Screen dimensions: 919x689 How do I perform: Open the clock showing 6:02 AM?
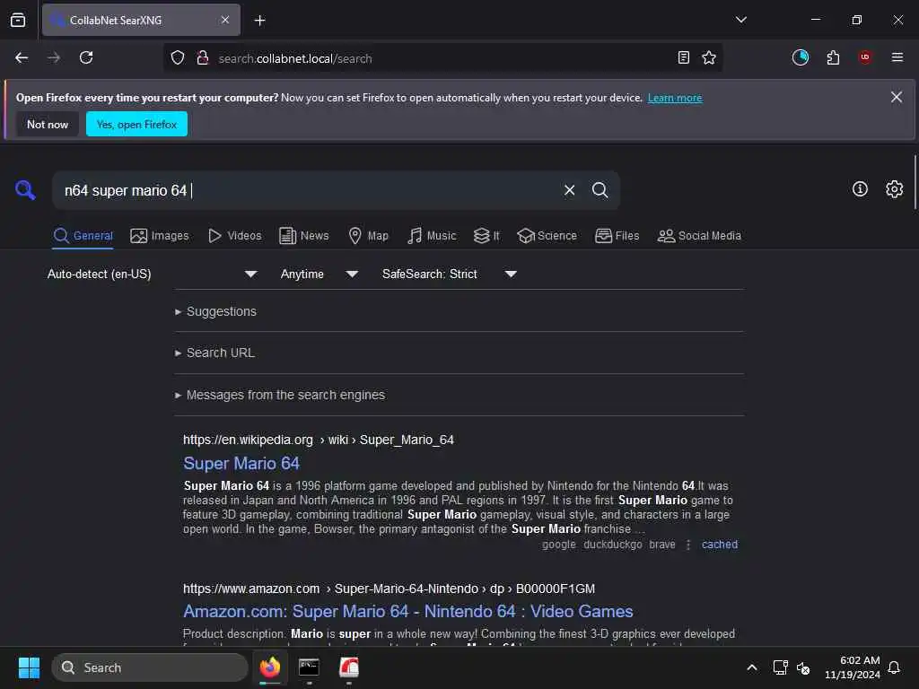click(853, 667)
